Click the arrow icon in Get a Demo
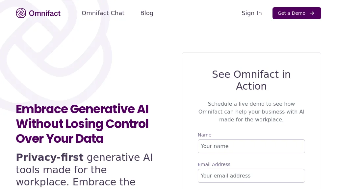This screenshot has width=337, height=189. (x=312, y=13)
